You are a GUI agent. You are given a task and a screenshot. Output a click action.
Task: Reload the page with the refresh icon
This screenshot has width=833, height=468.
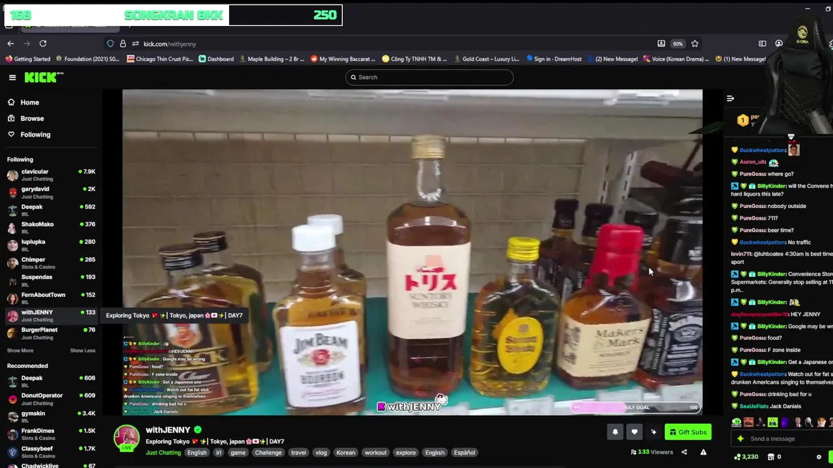(x=43, y=44)
